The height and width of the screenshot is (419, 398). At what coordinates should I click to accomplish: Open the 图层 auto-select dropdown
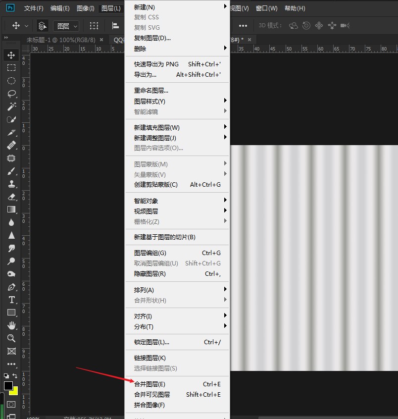pyautogui.click(x=66, y=26)
